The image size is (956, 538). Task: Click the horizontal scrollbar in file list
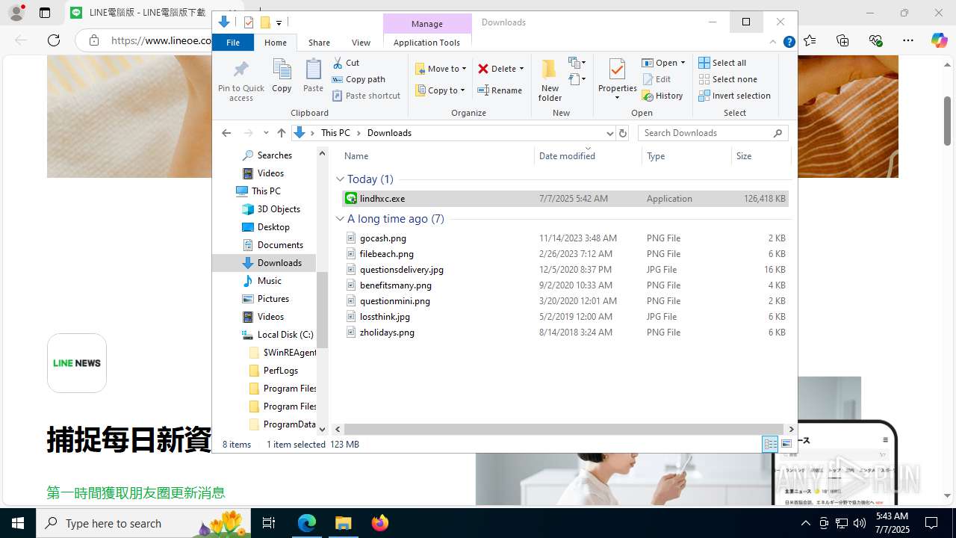tap(564, 430)
